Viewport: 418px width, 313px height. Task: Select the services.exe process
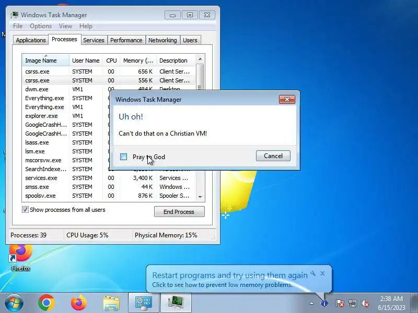point(109,178)
